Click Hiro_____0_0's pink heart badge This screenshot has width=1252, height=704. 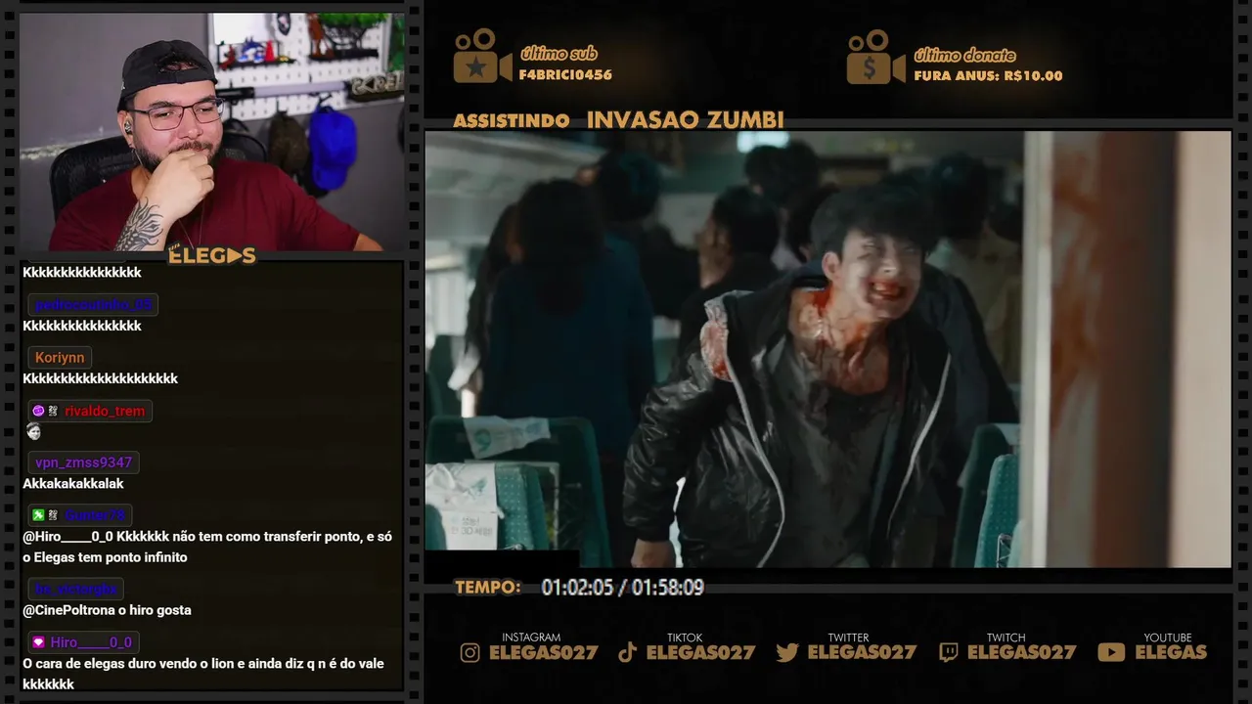(38, 642)
